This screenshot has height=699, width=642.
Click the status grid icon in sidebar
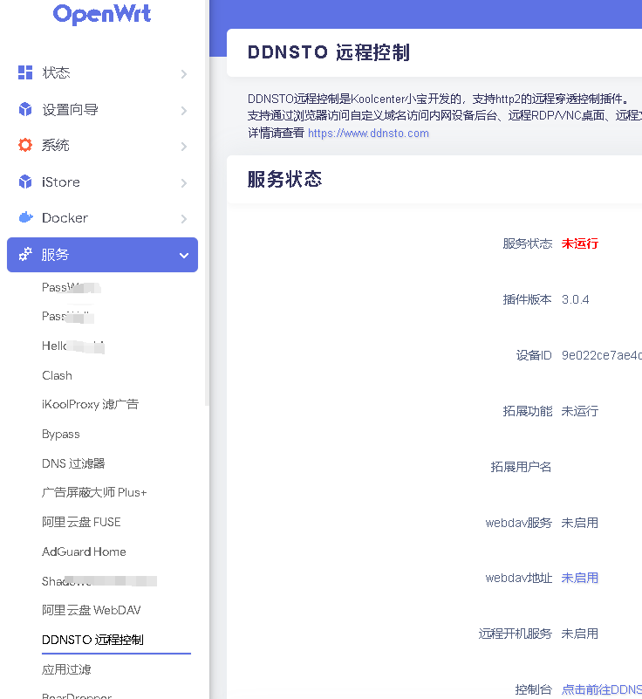(x=25, y=73)
